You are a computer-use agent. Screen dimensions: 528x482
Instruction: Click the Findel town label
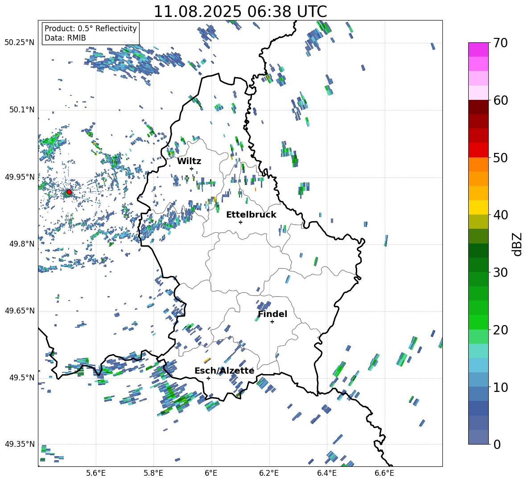(x=272, y=314)
